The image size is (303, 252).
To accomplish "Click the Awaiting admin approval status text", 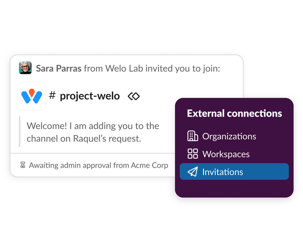I will click(x=79, y=165).
